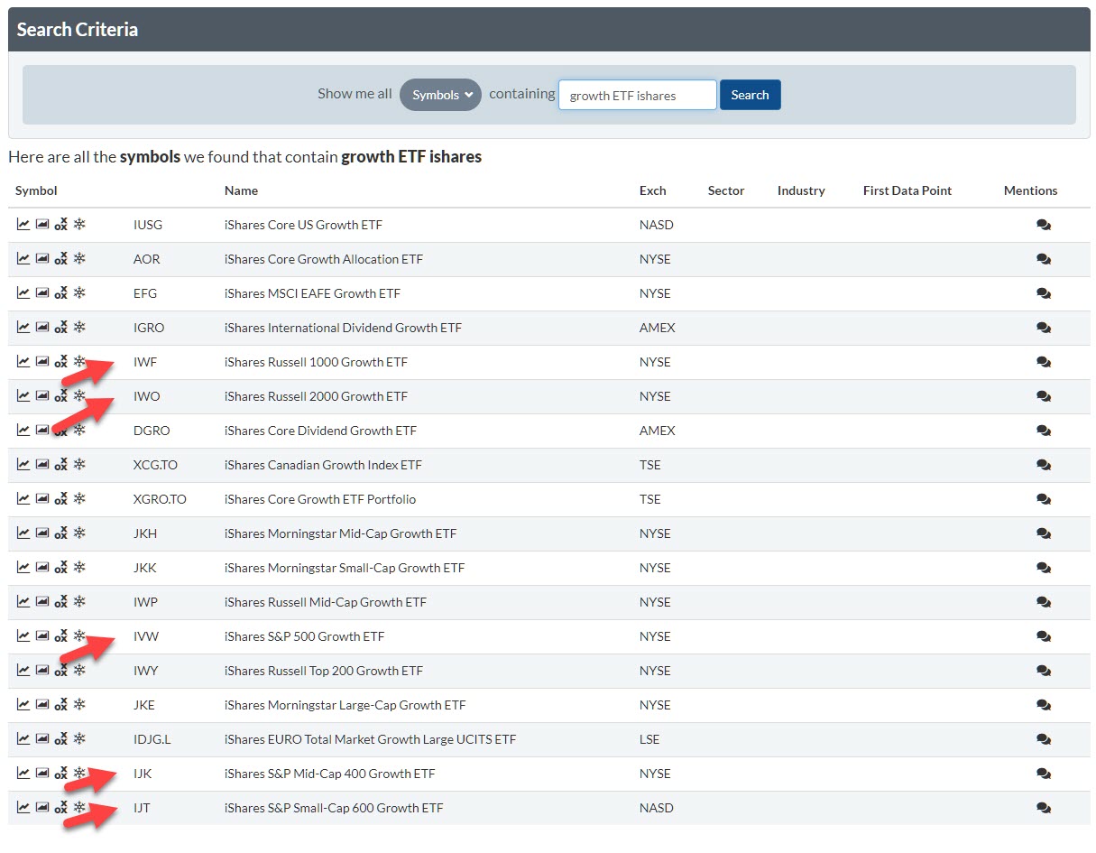The image size is (1096, 853).
Task: Select iShares Russell 1000 Growth ETF name
Action: click(x=316, y=362)
